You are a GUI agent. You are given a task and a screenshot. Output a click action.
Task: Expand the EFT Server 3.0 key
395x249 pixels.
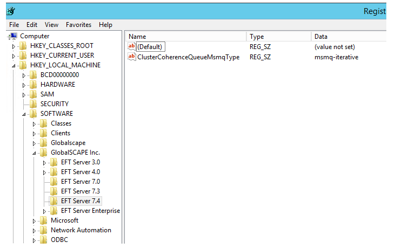[44, 163]
